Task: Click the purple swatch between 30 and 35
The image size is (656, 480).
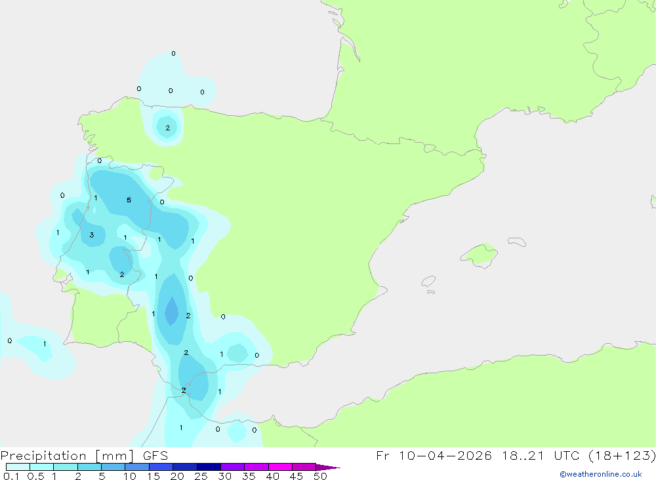Action: [232, 467]
